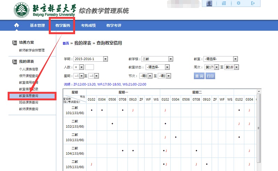Viewport: 278px width, 171px height.
Task: Open the 人数 comparison operator dropdown
Action: (x=82, y=67)
